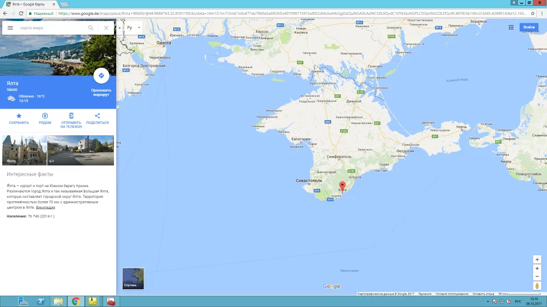Click 'Одесса' label on the map
This screenshot has height=307, width=547.
(164, 43)
